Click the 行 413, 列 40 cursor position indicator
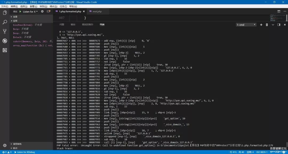The height and width of the screenshot is (154, 288). pos(237,152)
